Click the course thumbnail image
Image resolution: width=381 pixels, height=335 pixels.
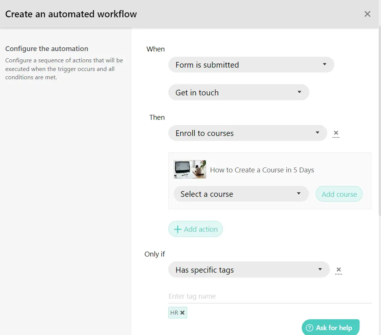tap(190, 169)
